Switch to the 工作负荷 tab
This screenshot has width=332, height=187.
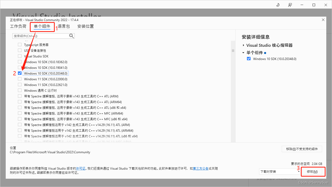18,26
